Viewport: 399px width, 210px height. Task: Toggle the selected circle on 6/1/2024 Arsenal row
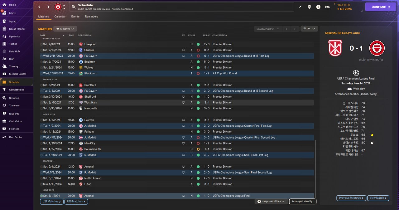pyautogui.click(x=41, y=196)
